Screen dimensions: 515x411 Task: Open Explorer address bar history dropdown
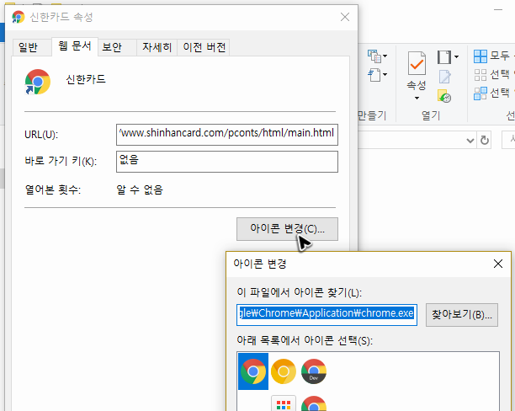coord(470,141)
